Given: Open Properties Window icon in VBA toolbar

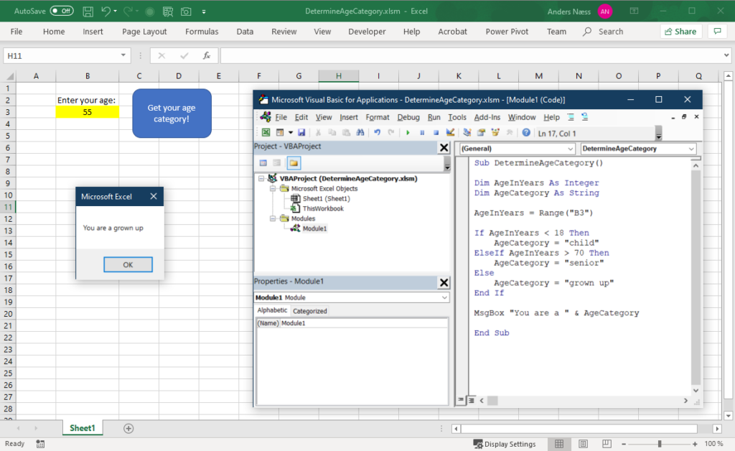Looking at the screenshot, I should [482, 133].
